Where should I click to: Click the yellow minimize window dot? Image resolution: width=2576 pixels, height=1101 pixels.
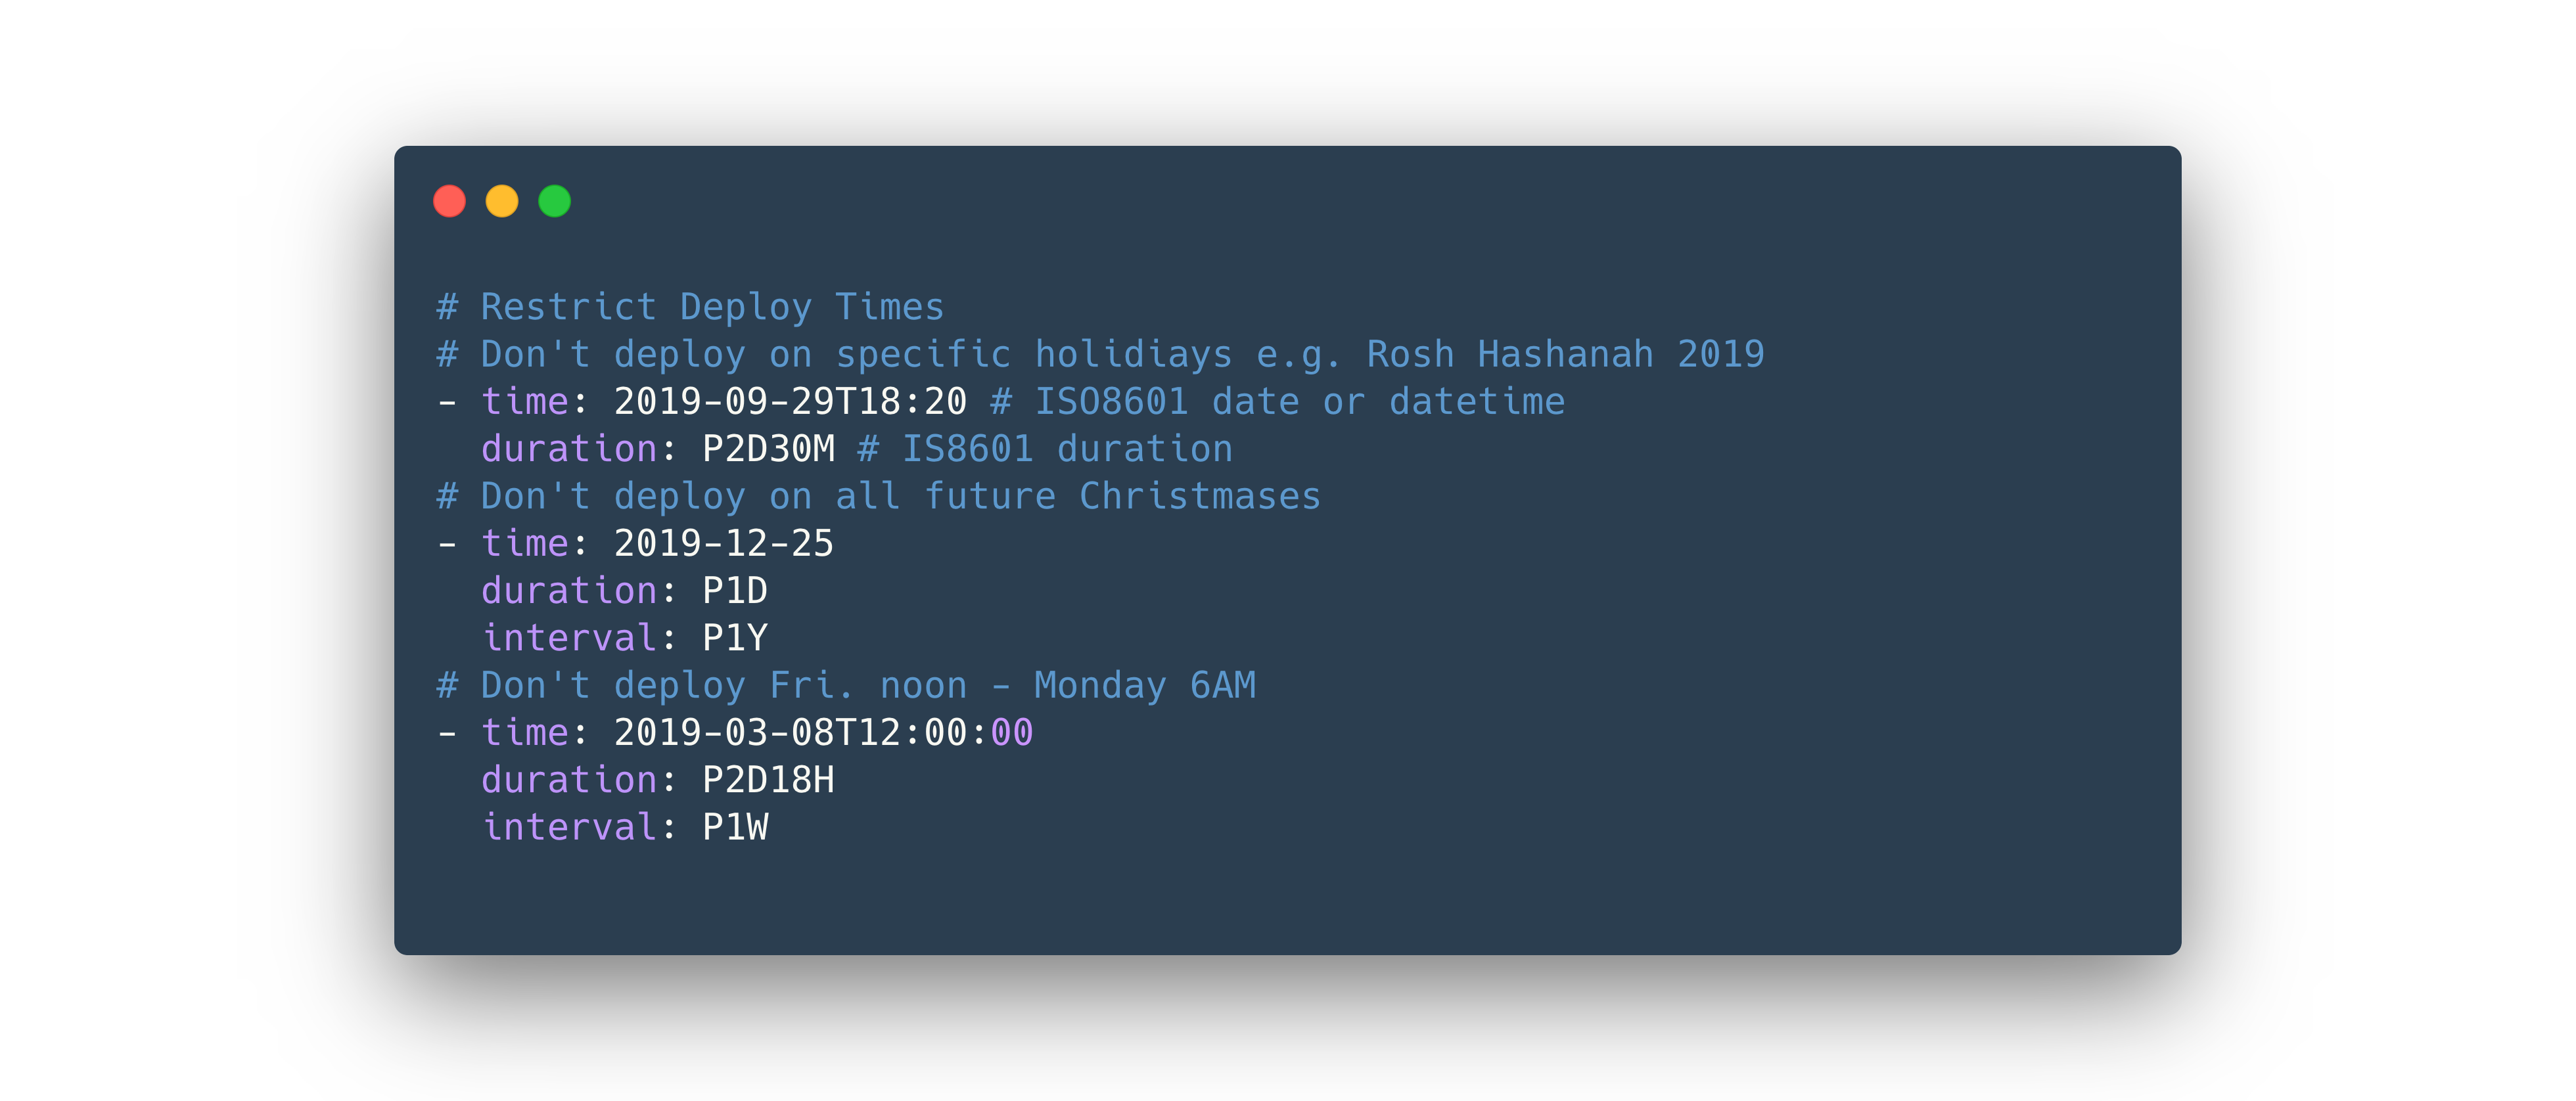pyautogui.click(x=502, y=201)
